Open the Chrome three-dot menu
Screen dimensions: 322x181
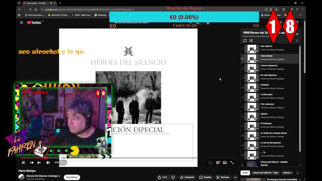pos(302,10)
